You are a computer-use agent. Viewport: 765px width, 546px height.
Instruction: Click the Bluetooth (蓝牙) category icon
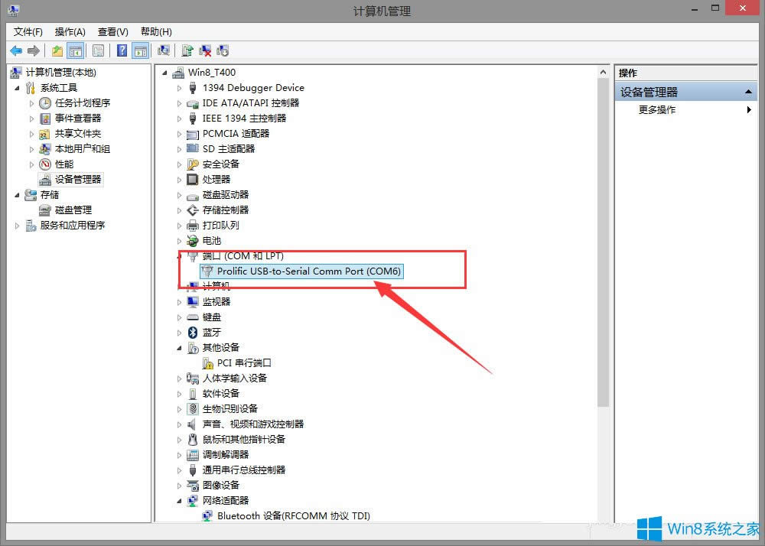(x=193, y=332)
